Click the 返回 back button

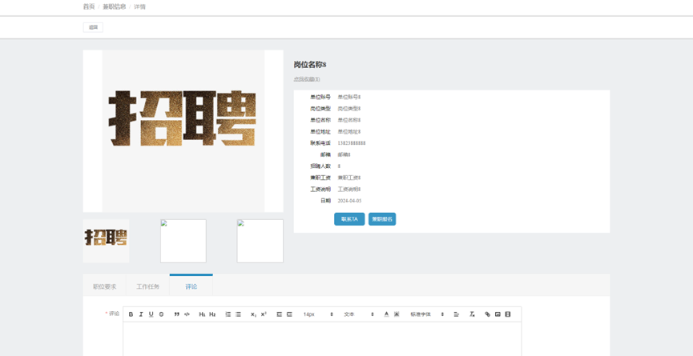point(93,27)
